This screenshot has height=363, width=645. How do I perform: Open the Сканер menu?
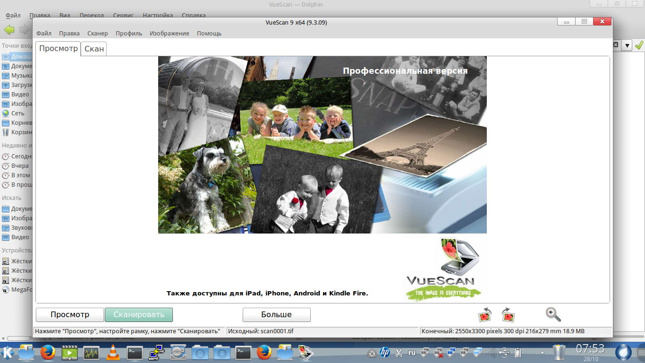(x=98, y=33)
